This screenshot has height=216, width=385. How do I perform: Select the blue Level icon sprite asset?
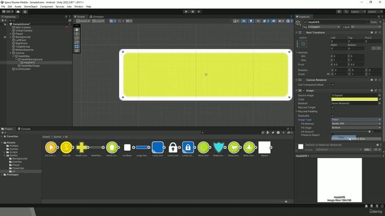(158, 147)
